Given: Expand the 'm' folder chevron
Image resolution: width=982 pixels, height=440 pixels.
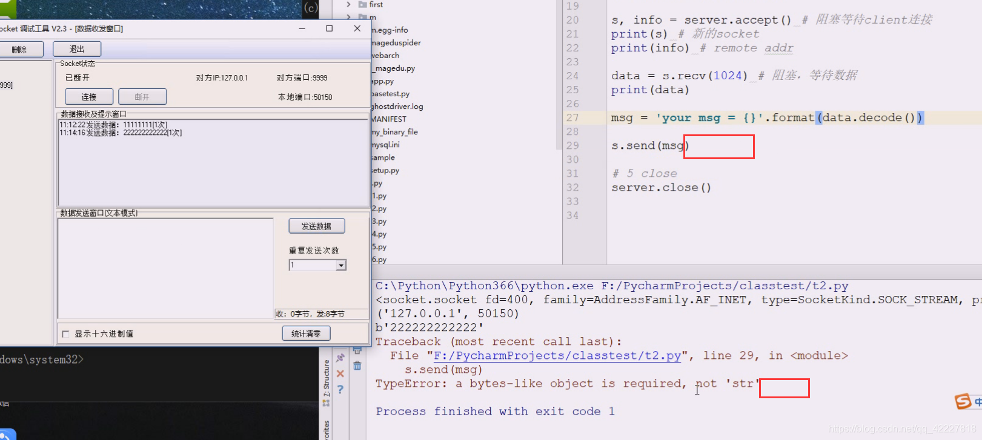Looking at the screenshot, I should 348,18.
